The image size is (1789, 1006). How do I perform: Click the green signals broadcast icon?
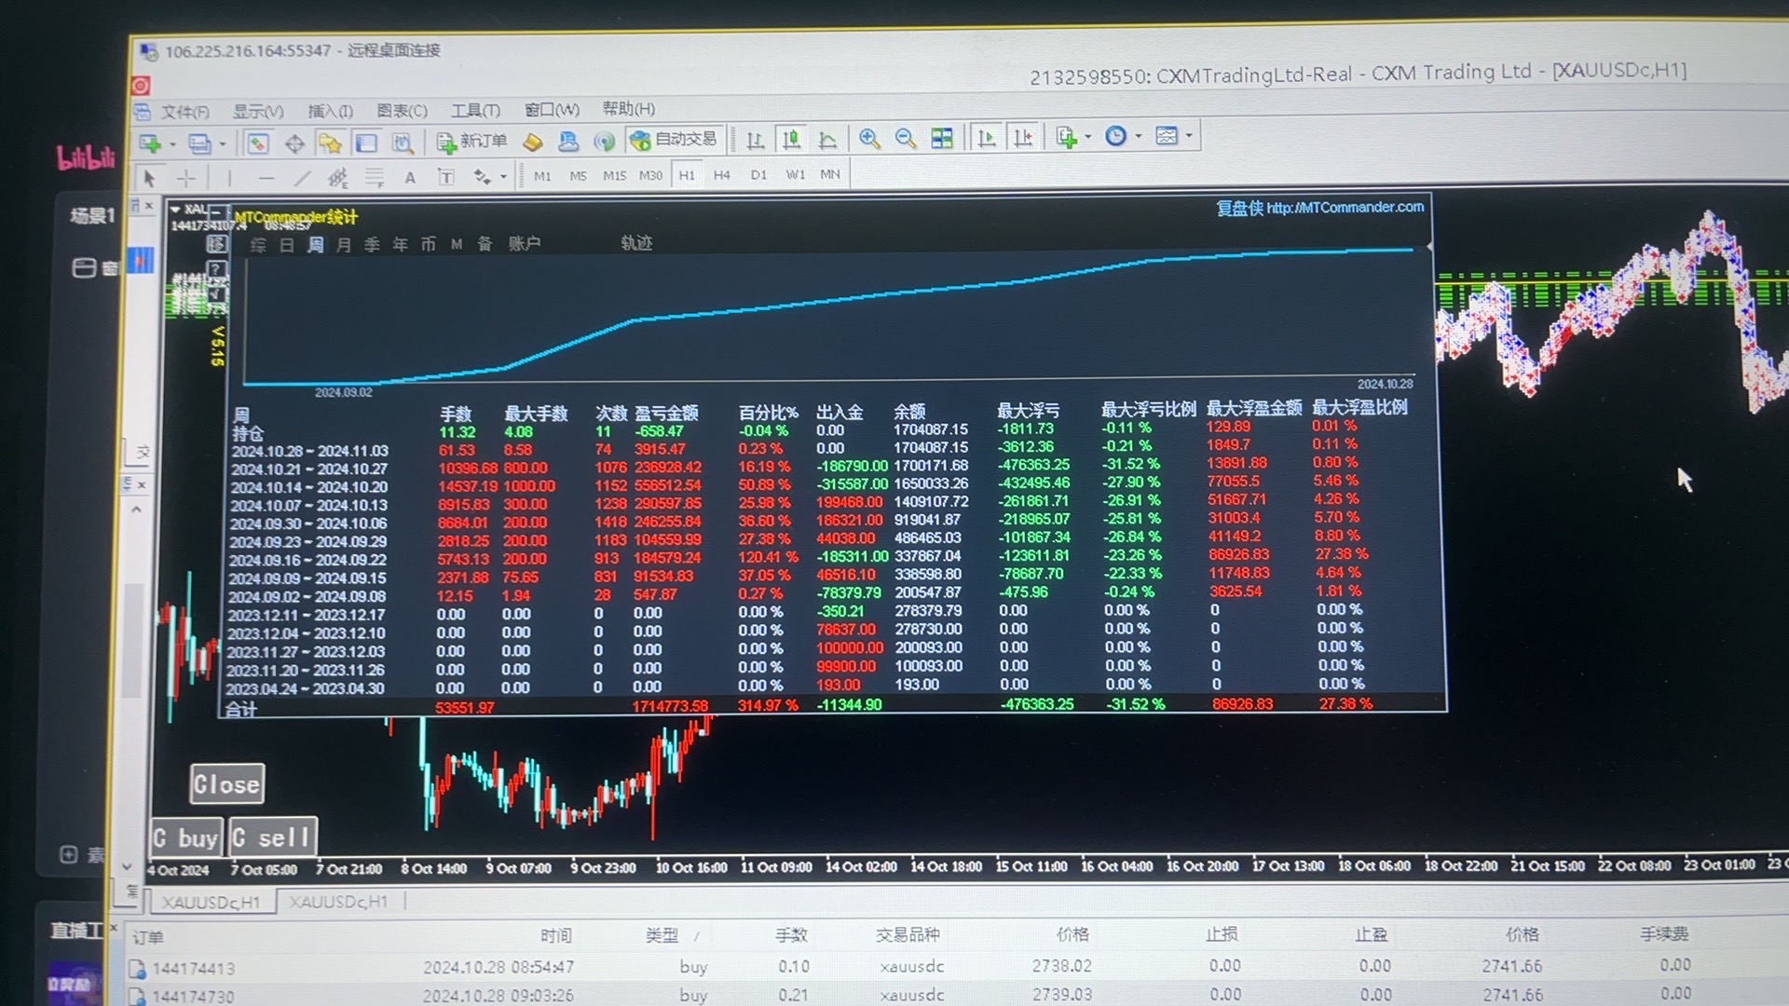coord(605,141)
